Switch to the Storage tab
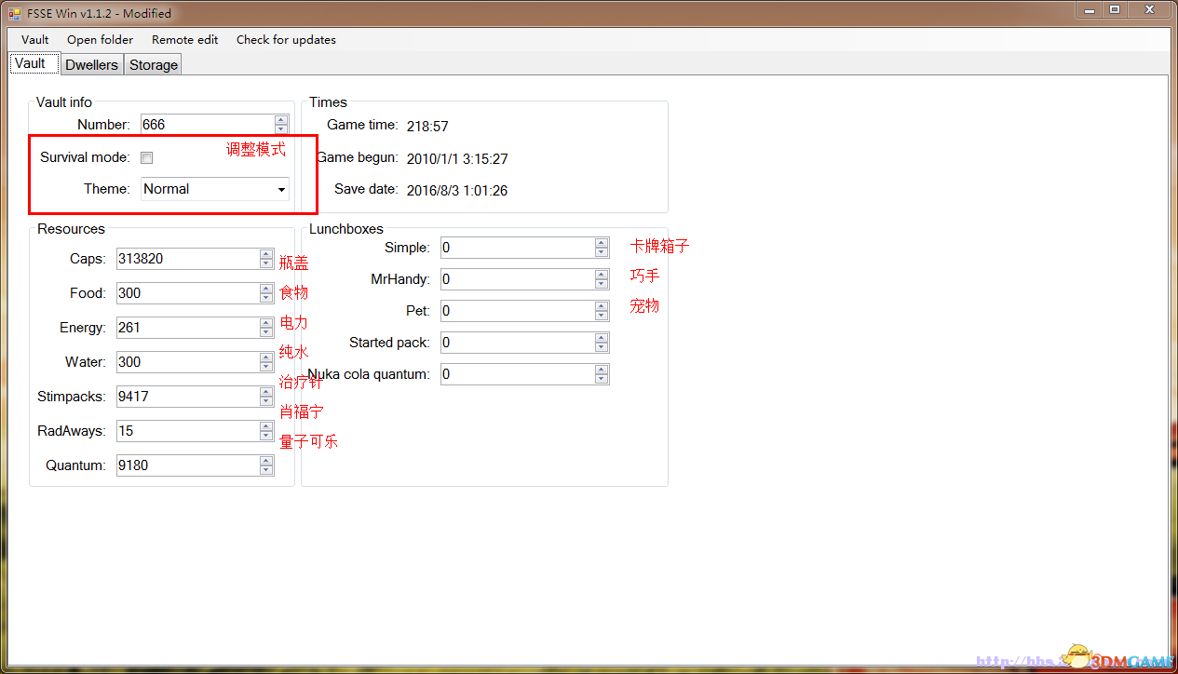Viewport: 1178px width, 674px height. [154, 65]
